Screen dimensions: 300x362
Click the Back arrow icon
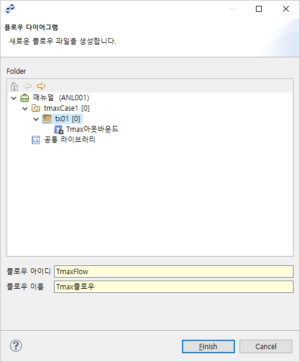(28, 86)
